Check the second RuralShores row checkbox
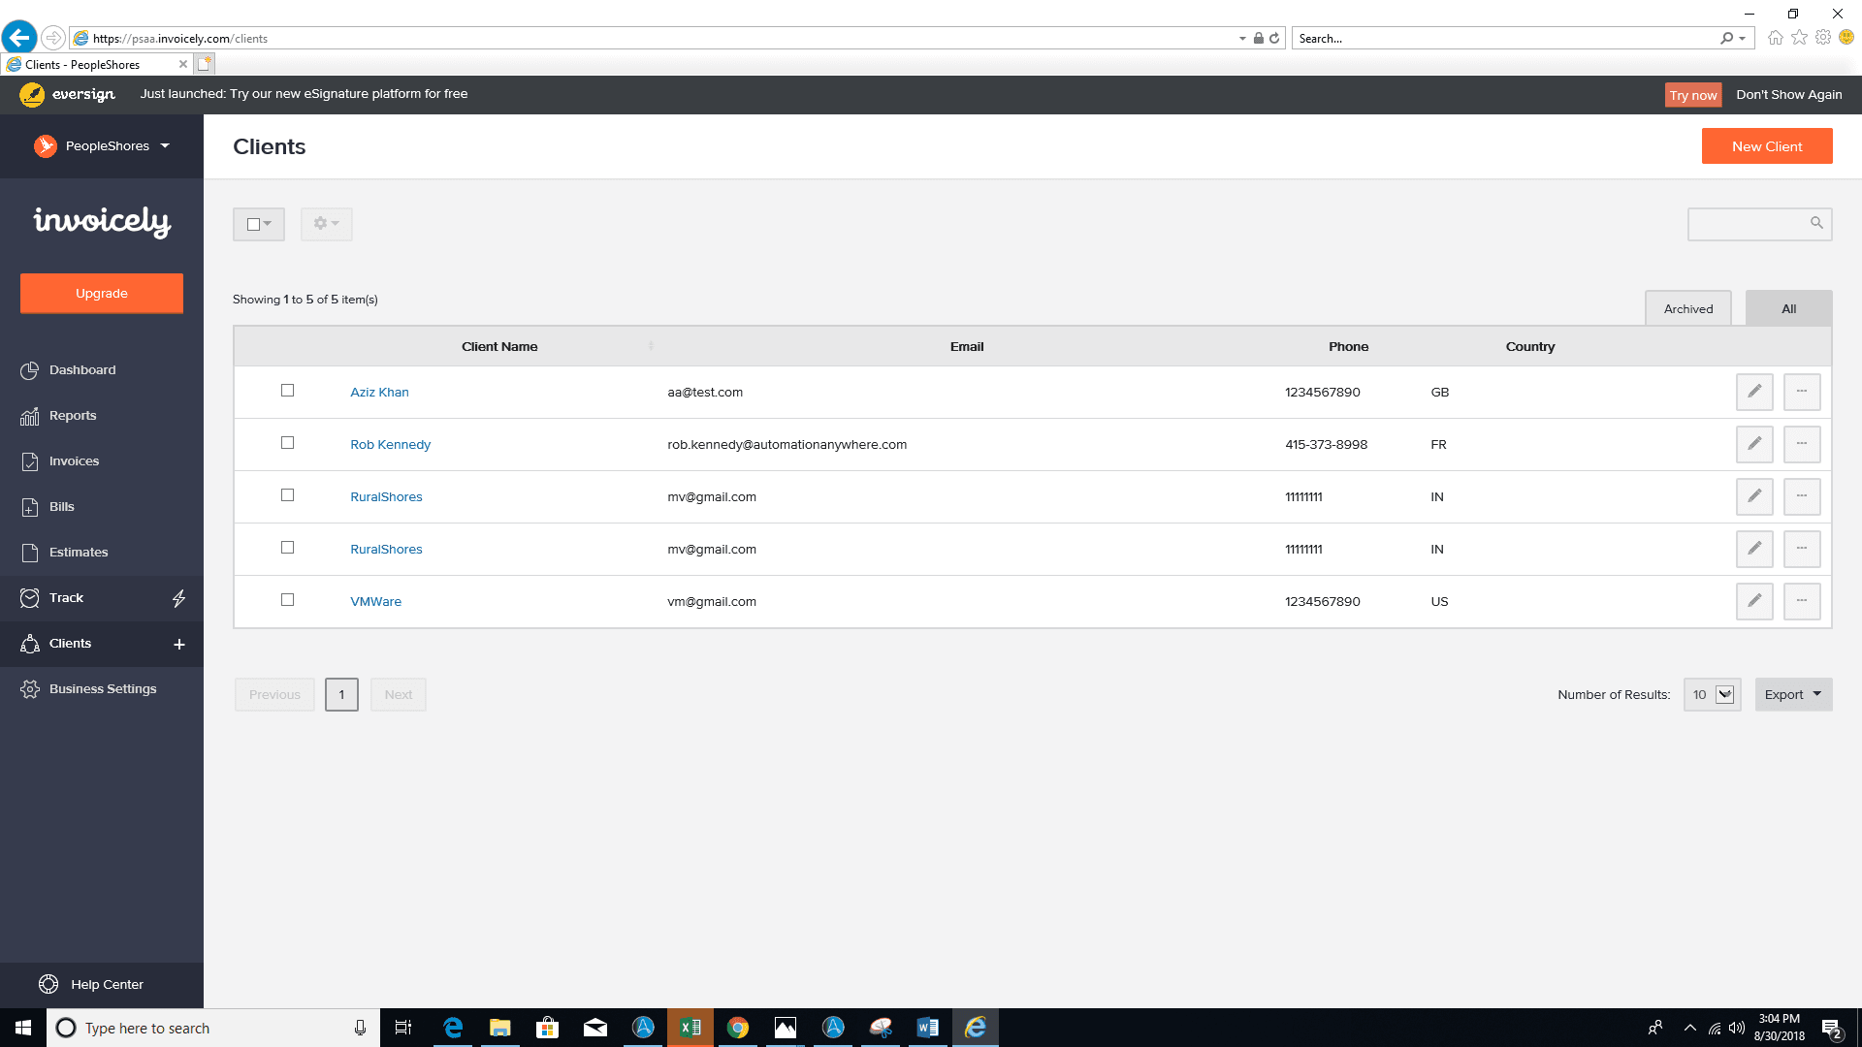Image resolution: width=1862 pixels, height=1047 pixels. point(287,548)
